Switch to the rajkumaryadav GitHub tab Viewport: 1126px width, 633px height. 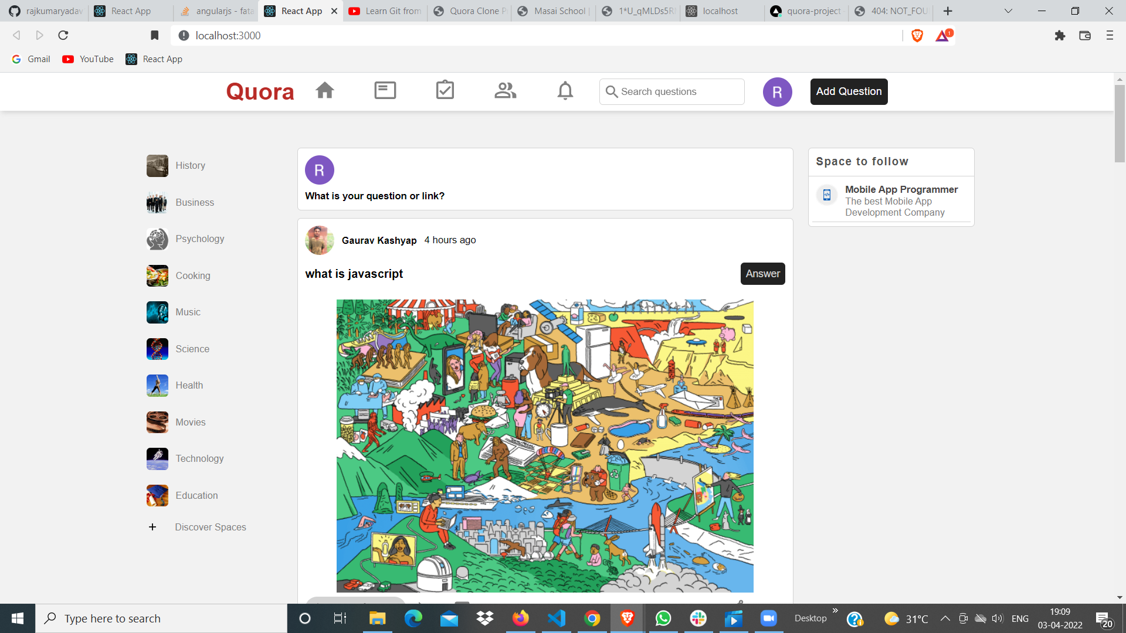click(x=46, y=11)
